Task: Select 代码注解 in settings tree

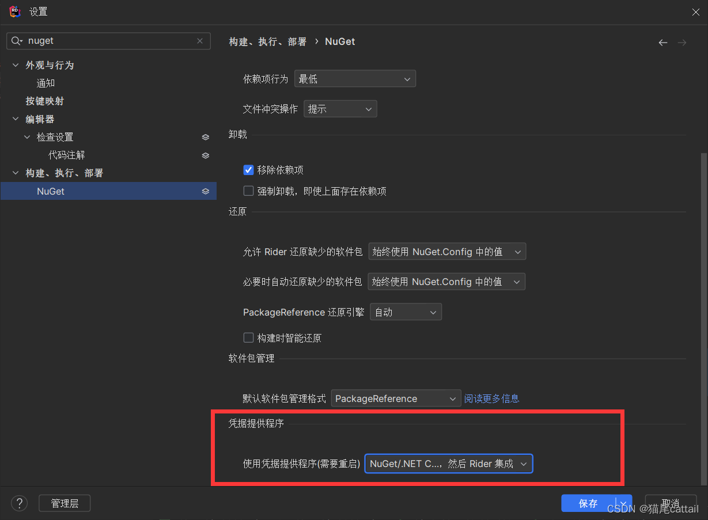Action: coord(67,155)
